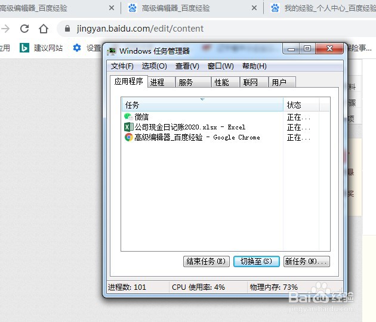376x322 pixels.
Task: Click 切换至(S) button
Action: click(257, 261)
